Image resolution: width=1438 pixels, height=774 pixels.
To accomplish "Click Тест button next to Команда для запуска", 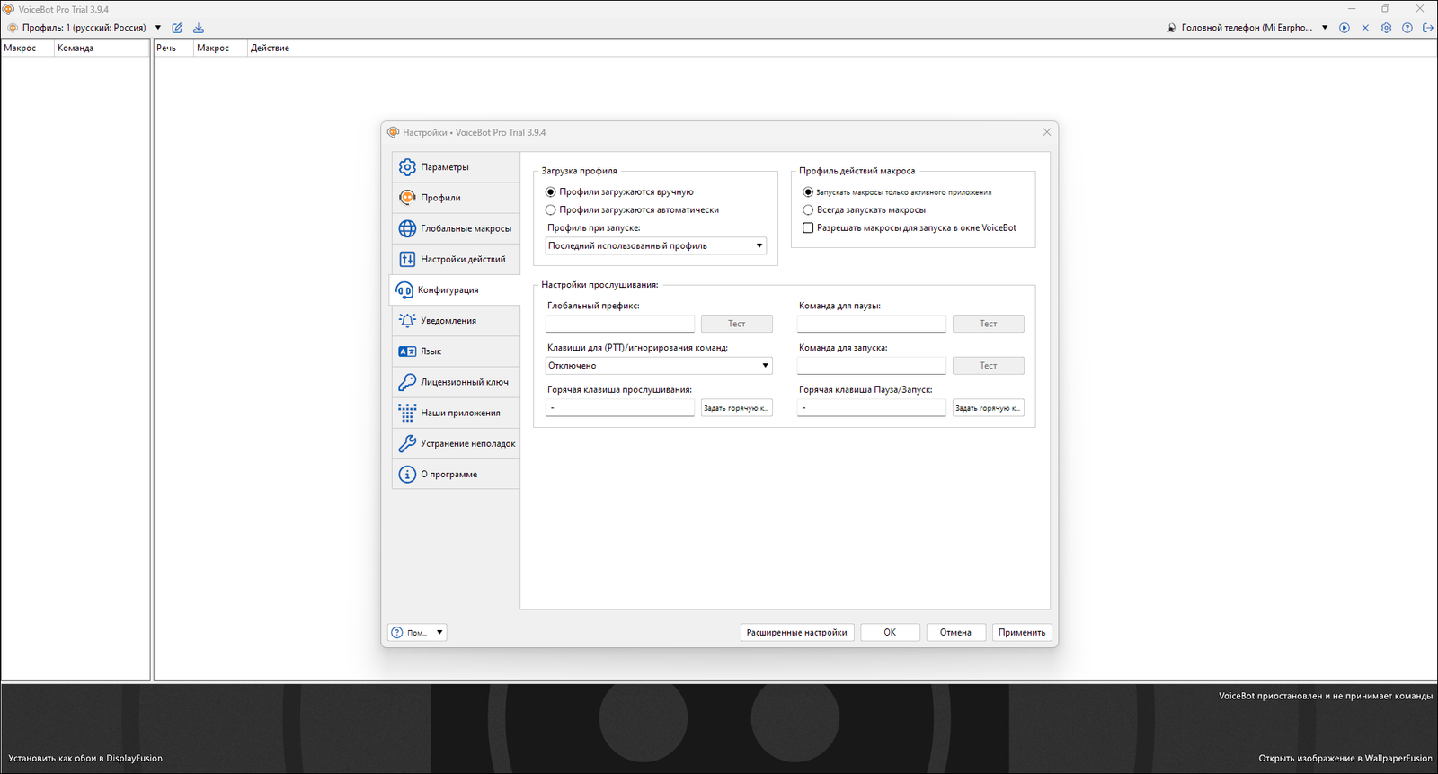I will click(x=989, y=366).
